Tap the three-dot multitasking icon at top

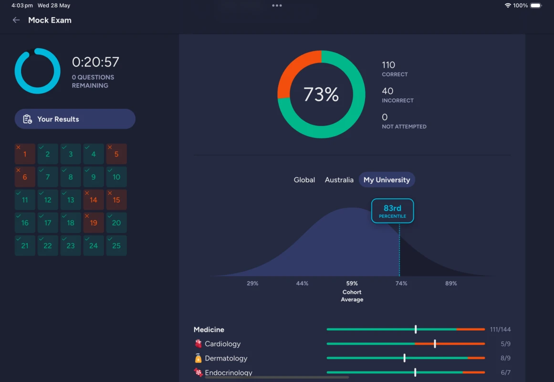(277, 6)
